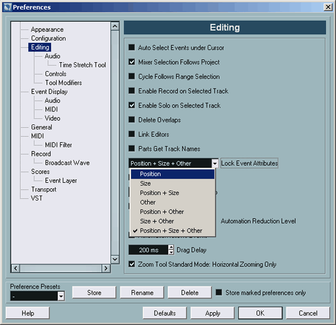
Task: Click the Lock Event Attributes label
Action: 249,163
